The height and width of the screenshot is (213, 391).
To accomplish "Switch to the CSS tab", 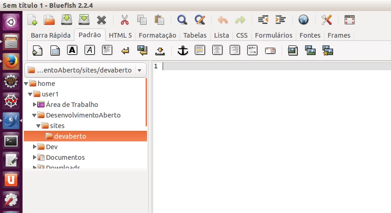I will [x=242, y=35].
